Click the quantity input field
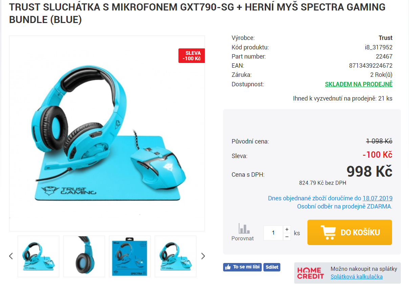This screenshot has height=285, width=409. click(273, 233)
